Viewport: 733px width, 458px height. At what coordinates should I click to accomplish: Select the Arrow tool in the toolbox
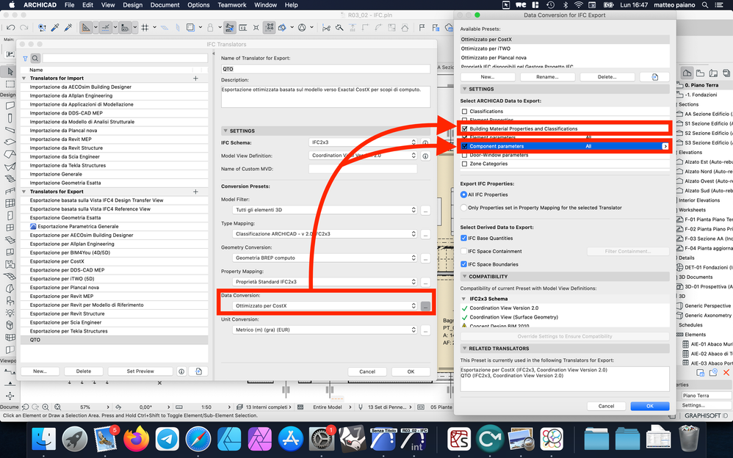10,71
